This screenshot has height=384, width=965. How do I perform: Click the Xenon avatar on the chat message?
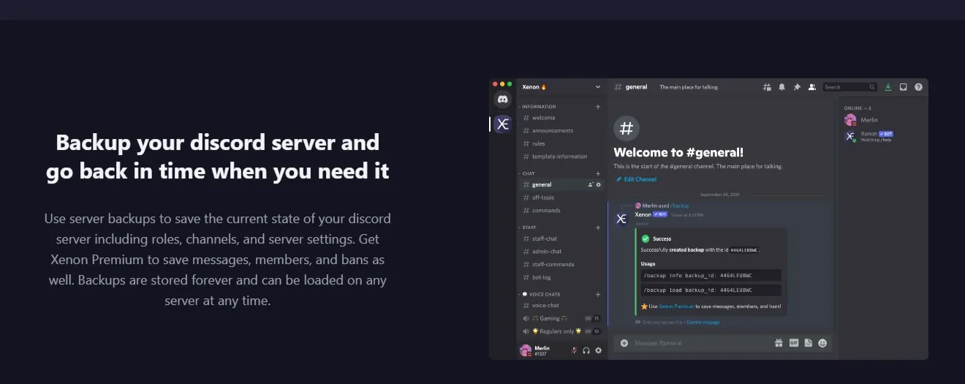[x=621, y=218]
